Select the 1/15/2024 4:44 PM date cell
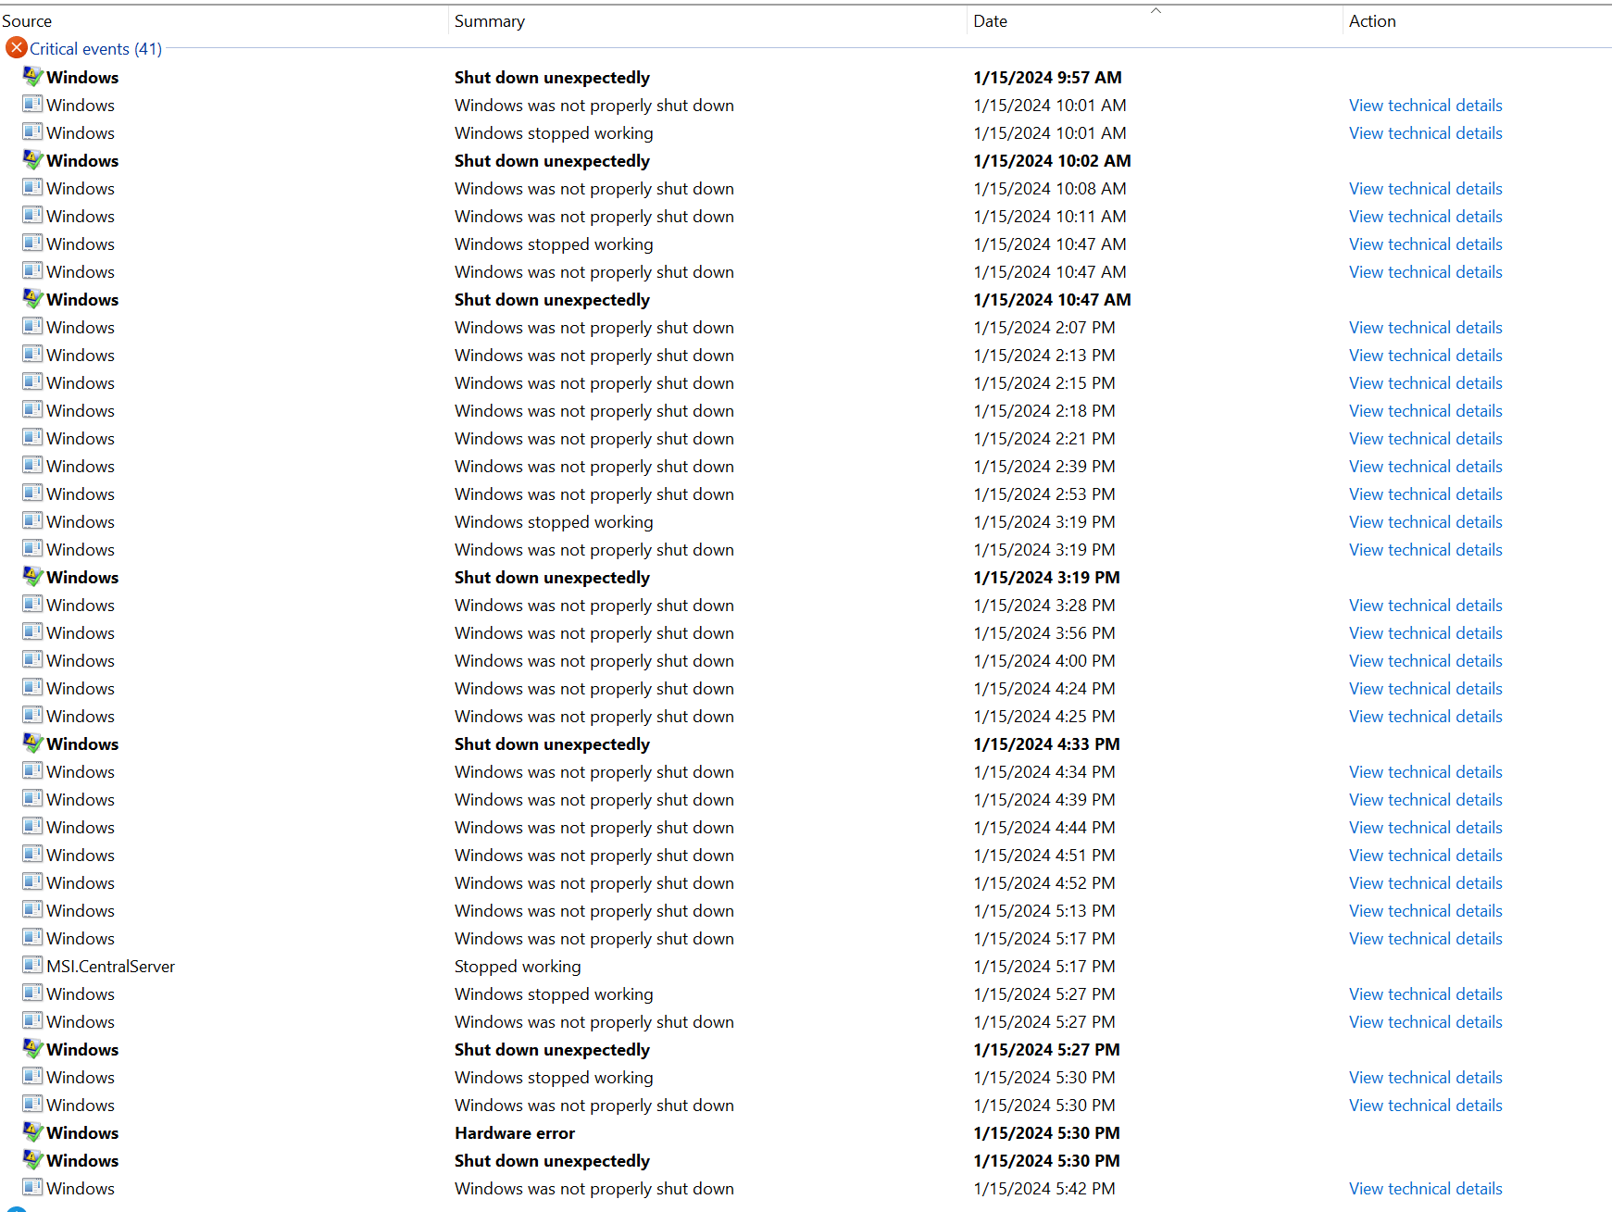The height and width of the screenshot is (1212, 1612). (x=1044, y=828)
